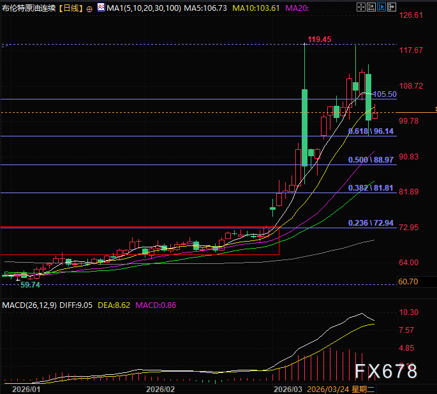Click the axis-with-left-bar icon in chart toolbar
This screenshot has height=394, width=437.
[371, 7]
